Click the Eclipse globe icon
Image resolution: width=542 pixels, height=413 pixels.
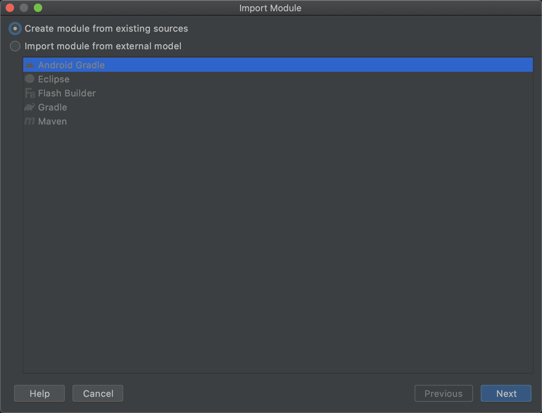(x=30, y=79)
